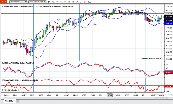Image resolution: width=173 pixels, height=104 pixels.
Task: Click the +101 trade profit label
Action: pyautogui.click(x=58, y=20)
